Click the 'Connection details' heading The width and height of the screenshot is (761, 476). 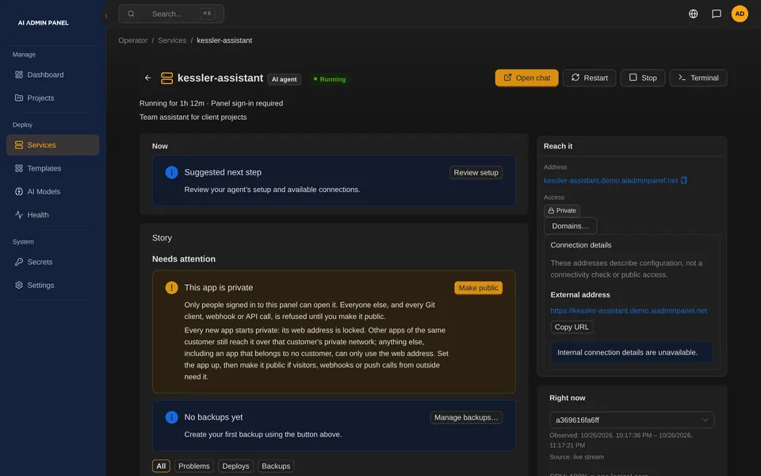pyautogui.click(x=580, y=245)
